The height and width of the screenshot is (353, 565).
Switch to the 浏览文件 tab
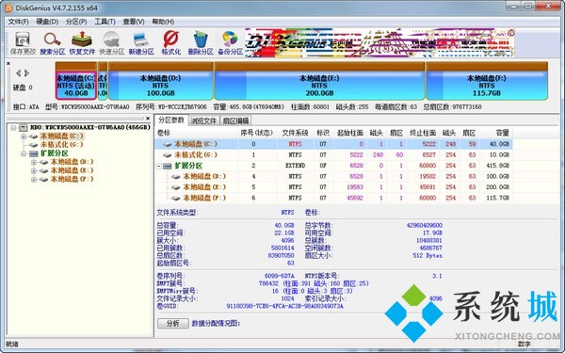coord(203,120)
